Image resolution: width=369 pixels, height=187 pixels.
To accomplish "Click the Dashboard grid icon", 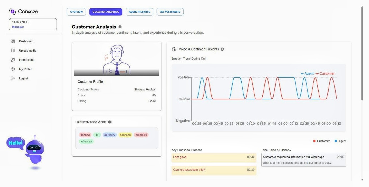I will (x=13, y=41).
